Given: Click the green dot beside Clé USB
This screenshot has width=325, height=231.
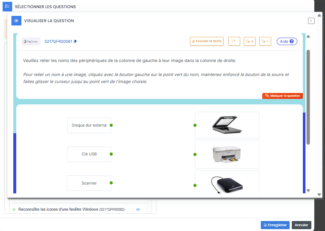Looking at the screenshot, I should coord(111,154).
